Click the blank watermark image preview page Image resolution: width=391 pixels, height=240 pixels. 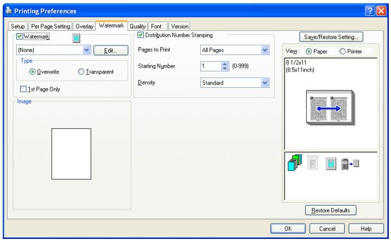pyautogui.click(x=71, y=154)
